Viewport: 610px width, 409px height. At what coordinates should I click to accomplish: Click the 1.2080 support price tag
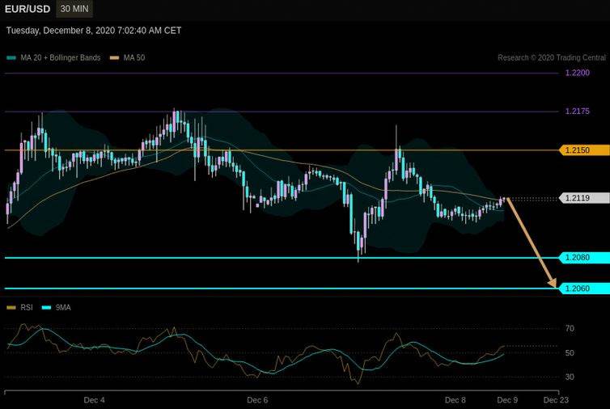(584, 257)
